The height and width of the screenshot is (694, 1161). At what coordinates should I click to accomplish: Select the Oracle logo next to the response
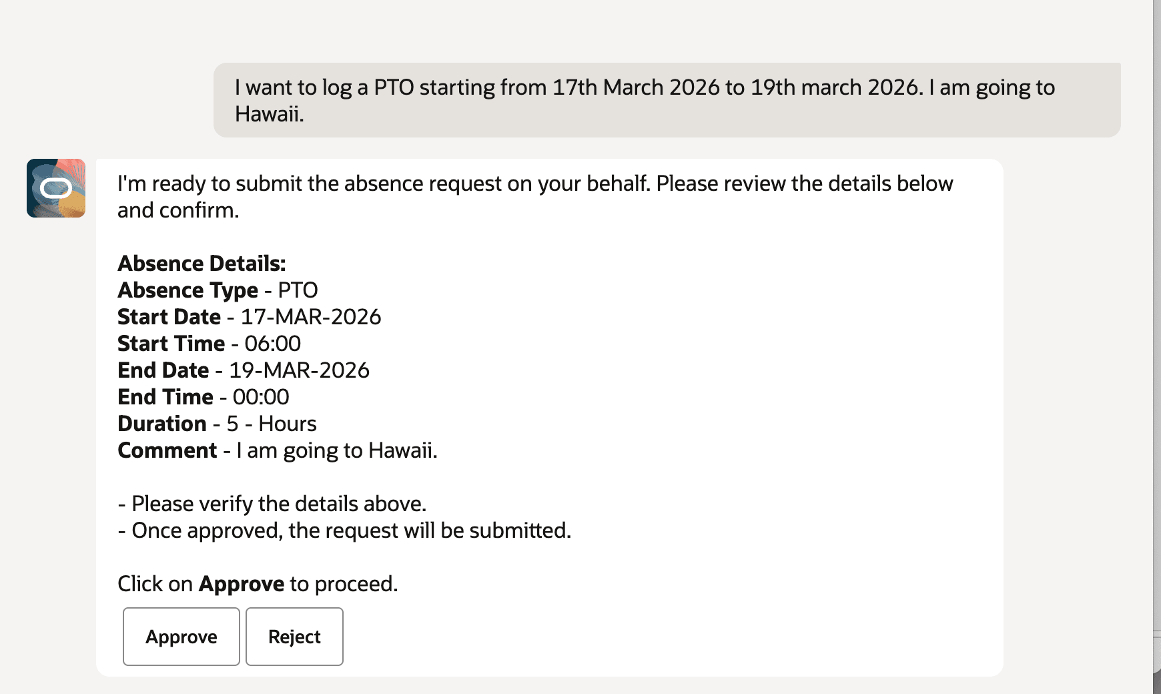pyautogui.click(x=56, y=188)
